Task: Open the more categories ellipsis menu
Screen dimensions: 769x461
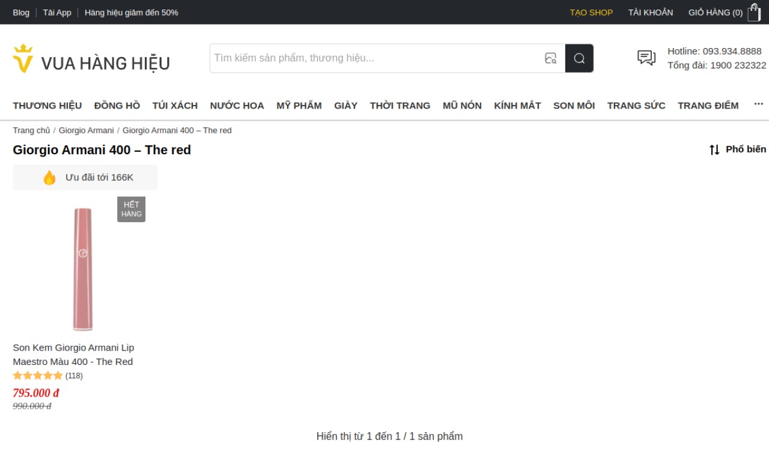Action: [758, 104]
